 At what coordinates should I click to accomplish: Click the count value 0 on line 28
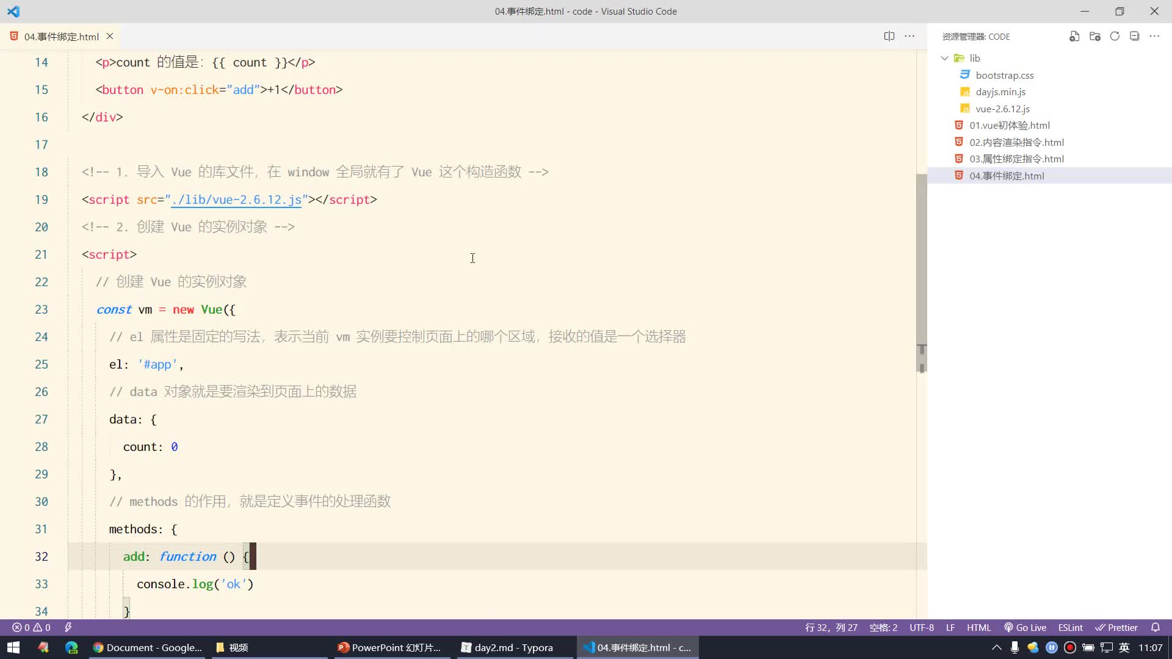coord(174,447)
